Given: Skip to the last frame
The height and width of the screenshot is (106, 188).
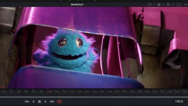Looking at the screenshot, I should [x=52, y=102].
